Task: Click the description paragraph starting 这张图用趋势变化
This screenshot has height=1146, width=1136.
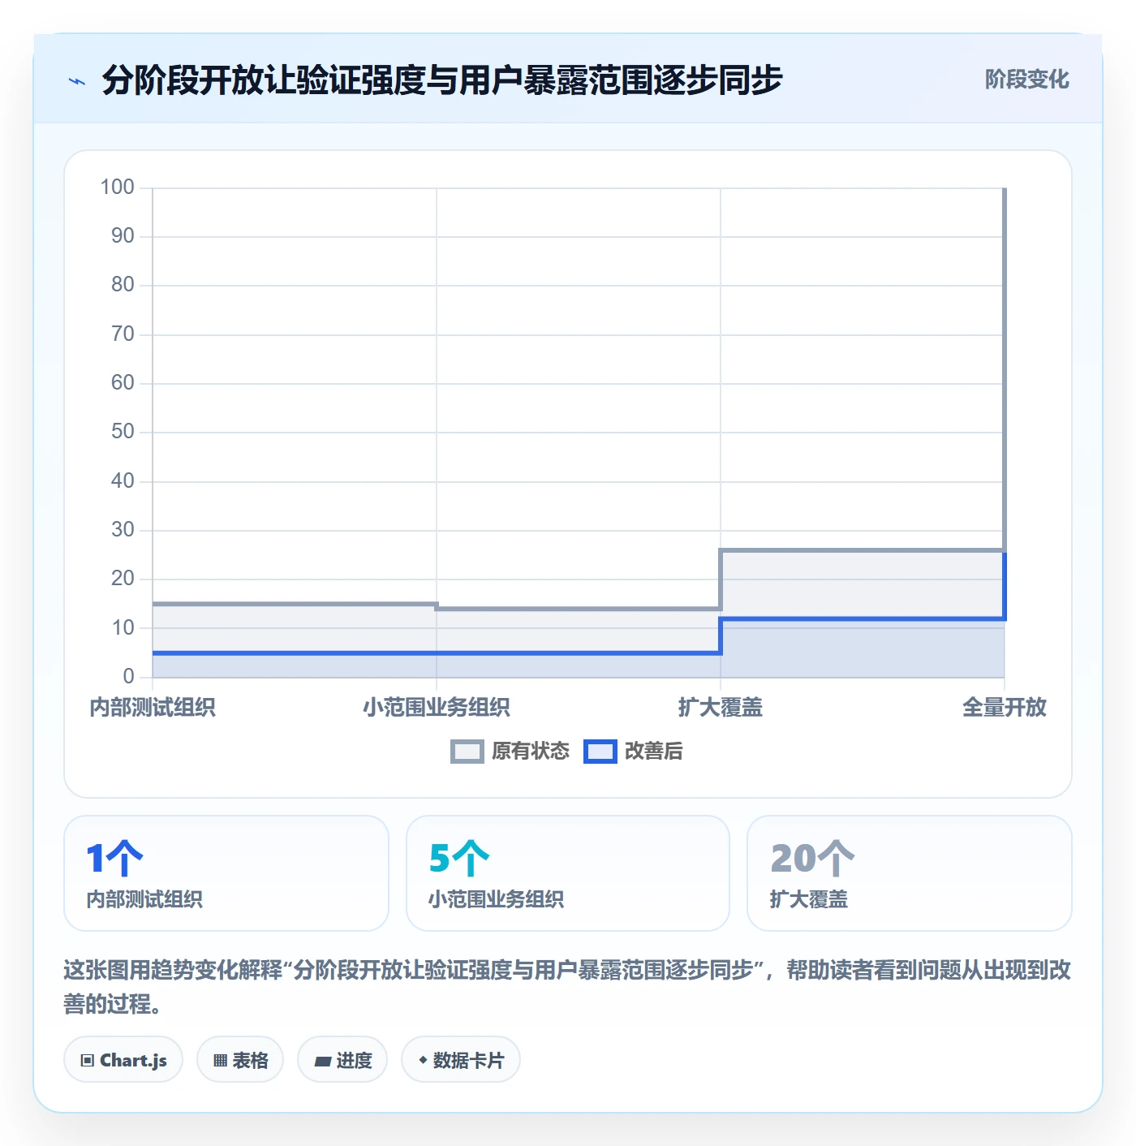Action: [x=567, y=987]
